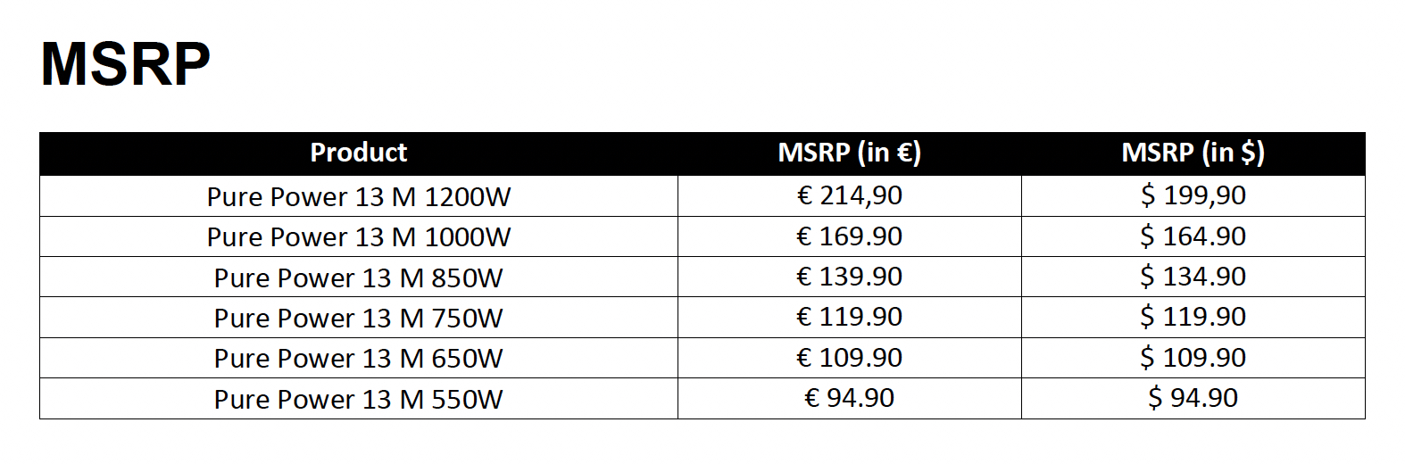Select the Pure Power 13 M 650W cell

pyautogui.click(x=358, y=358)
